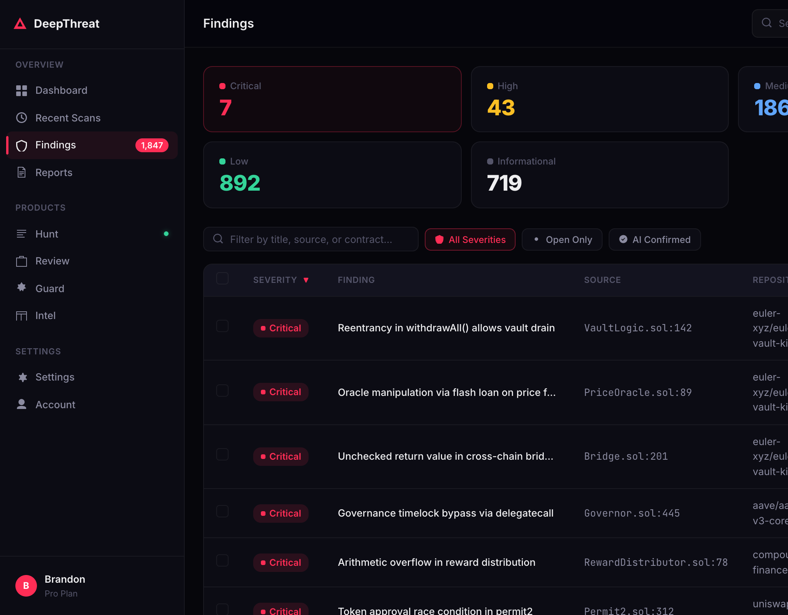The width and height of the screenshot is (788, 615).
Task: Click the Recent Scans clock icon
Action: tap(22, 118)
